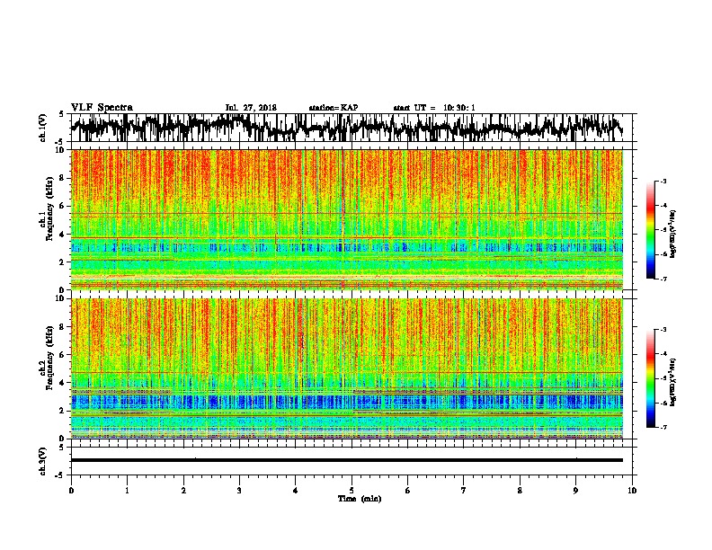
Task: Click the "6" kHz tick on ch.1 frequency axis
Action: tap(62, 206)
